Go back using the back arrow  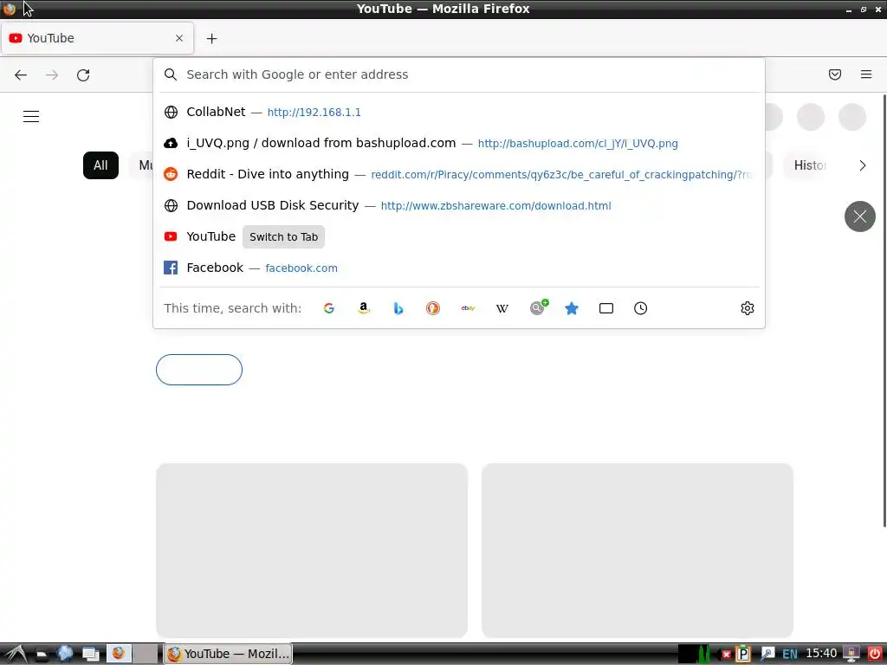point(21,75)
